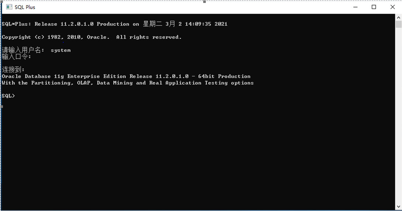Click the '连接到:' line
Image resolution: width=402 pixels, height=211 pixels.
tap(13, 69)
